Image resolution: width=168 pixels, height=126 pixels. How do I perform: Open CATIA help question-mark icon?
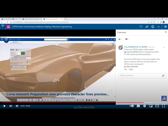(x=114, y=40)
